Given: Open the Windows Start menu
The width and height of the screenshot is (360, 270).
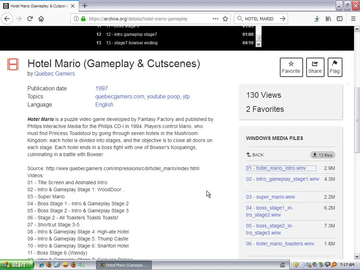Looking at the screenshot, I should pyautogui.click(x=17, y=265).
